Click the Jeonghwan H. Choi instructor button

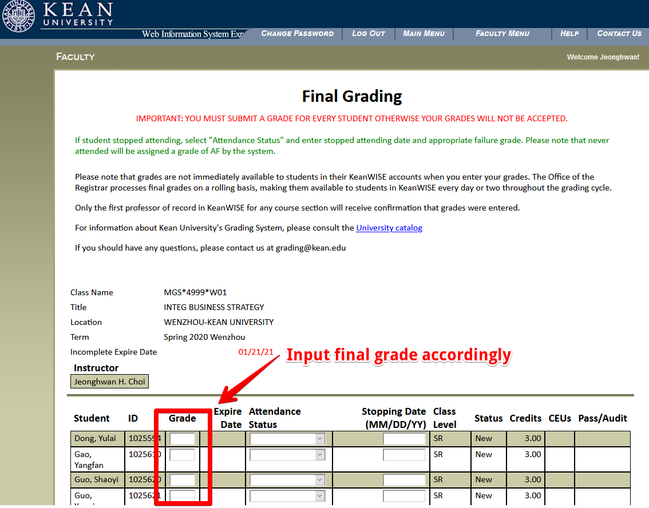(x=110, y=382)
